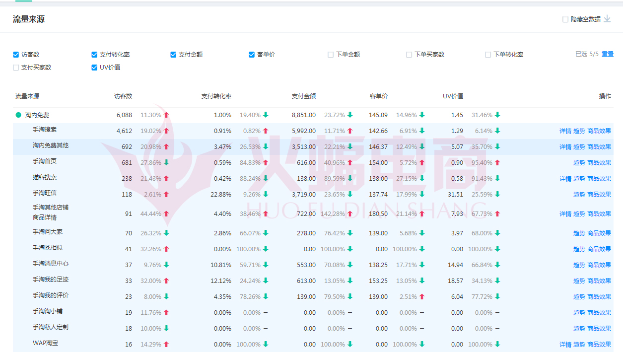
Task: Open 商品效果 for 手淘其他店铺商品详情 row
Action: pyautogui.click(x=599, y=214)
